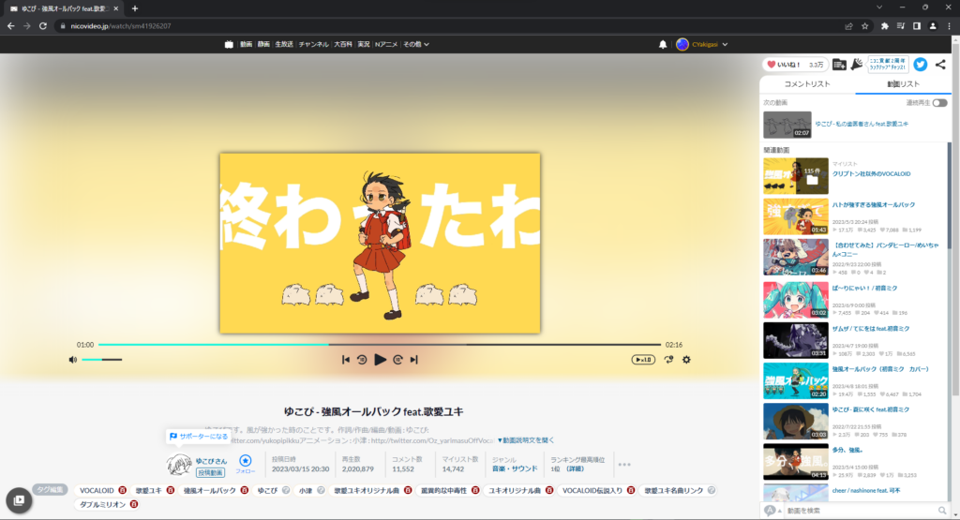Toggle loop playback icon
The height and width of the screenshot is (520, 960).
(x=668, y=360)
